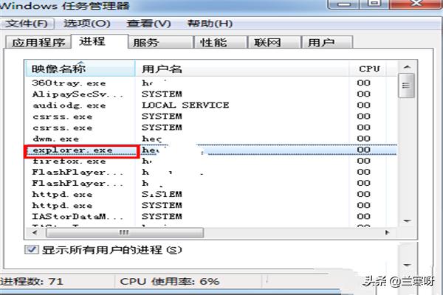Switch to the 服务 tab
443x295 pixels.
click(146, 43)
